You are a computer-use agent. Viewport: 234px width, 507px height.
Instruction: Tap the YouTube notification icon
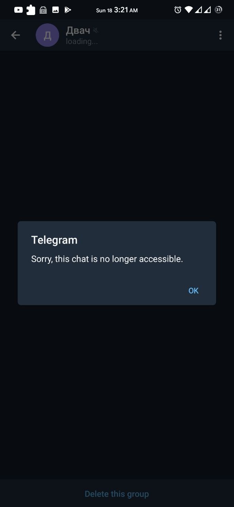pyautogui.click(x=19, y=10)
